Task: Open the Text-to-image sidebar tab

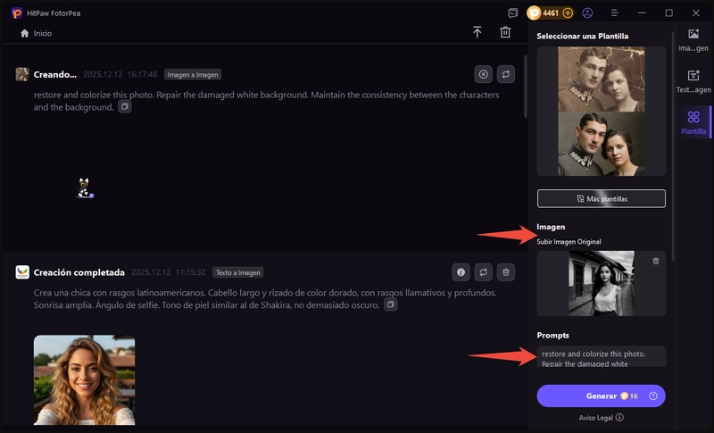Action: (693, 81)
